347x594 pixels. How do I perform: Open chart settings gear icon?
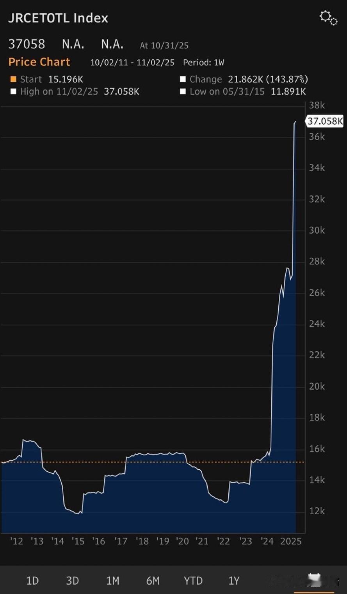(x=328, y=18)
